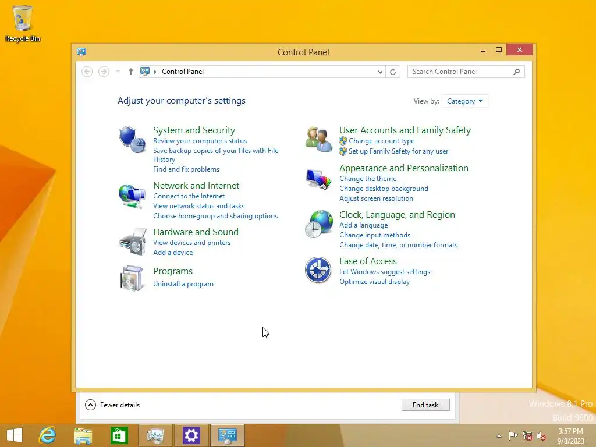Viewport: 596px width, 447px height.
Task: Open Clock, Language, and Region globe icon
Action: click(x=318, y=224)
